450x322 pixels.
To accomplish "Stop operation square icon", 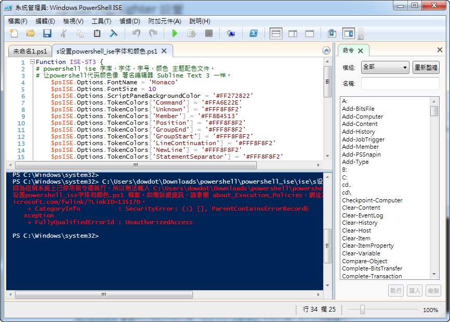I will click(x=209, y=34).
